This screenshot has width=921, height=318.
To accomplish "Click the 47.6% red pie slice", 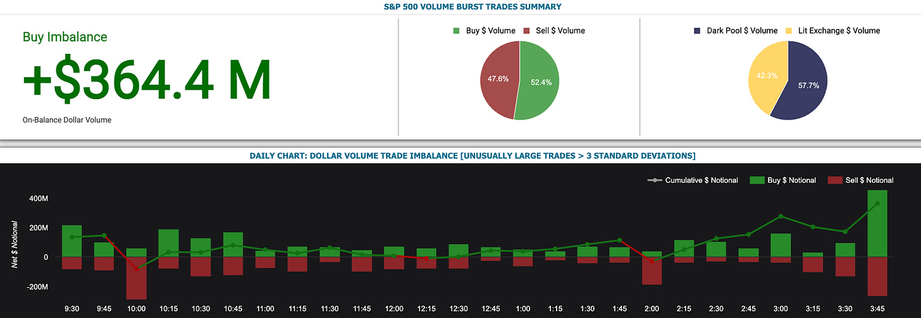I will pos(499,81).
